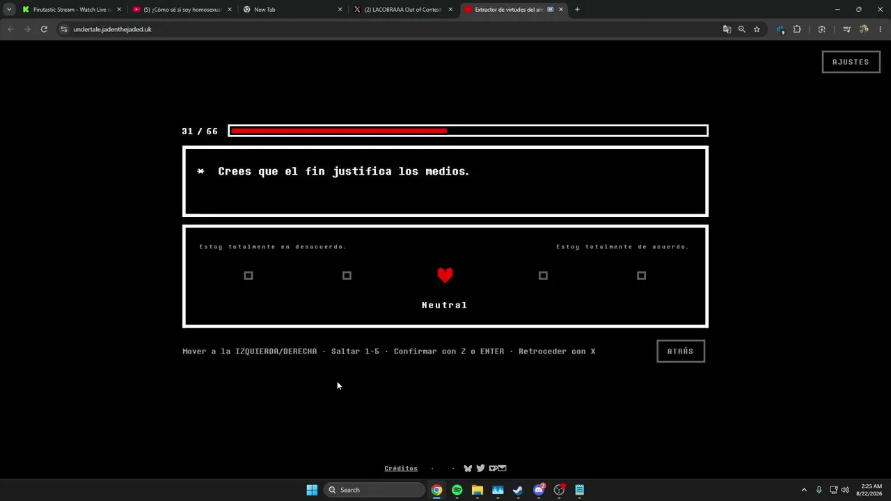Click the ATRÁS back button
891x501 pixels.
pos(681,351)
